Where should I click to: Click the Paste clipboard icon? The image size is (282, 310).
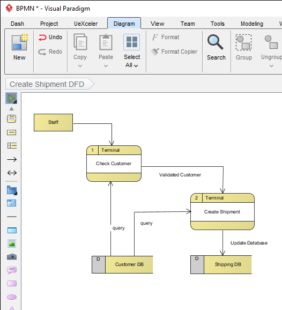click(x=106, y=42)
